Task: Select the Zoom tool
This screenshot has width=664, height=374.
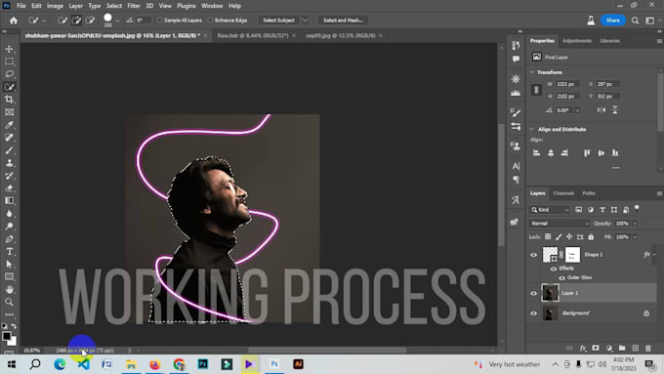Action: 9,302
